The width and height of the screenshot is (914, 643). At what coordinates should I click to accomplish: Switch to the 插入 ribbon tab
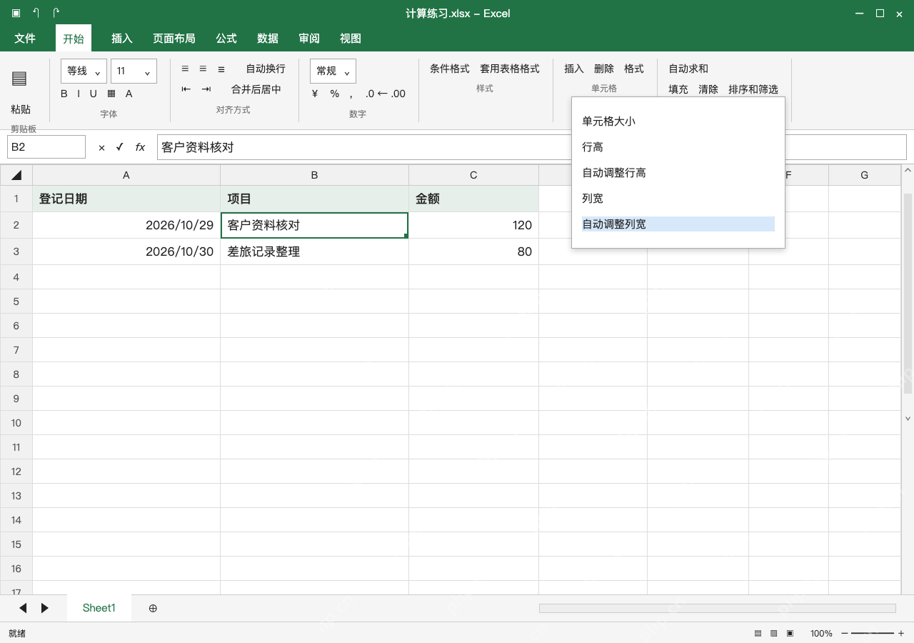(x=122, y=38)
